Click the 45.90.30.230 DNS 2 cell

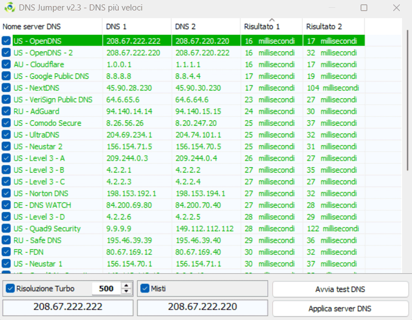coord(198,88)
